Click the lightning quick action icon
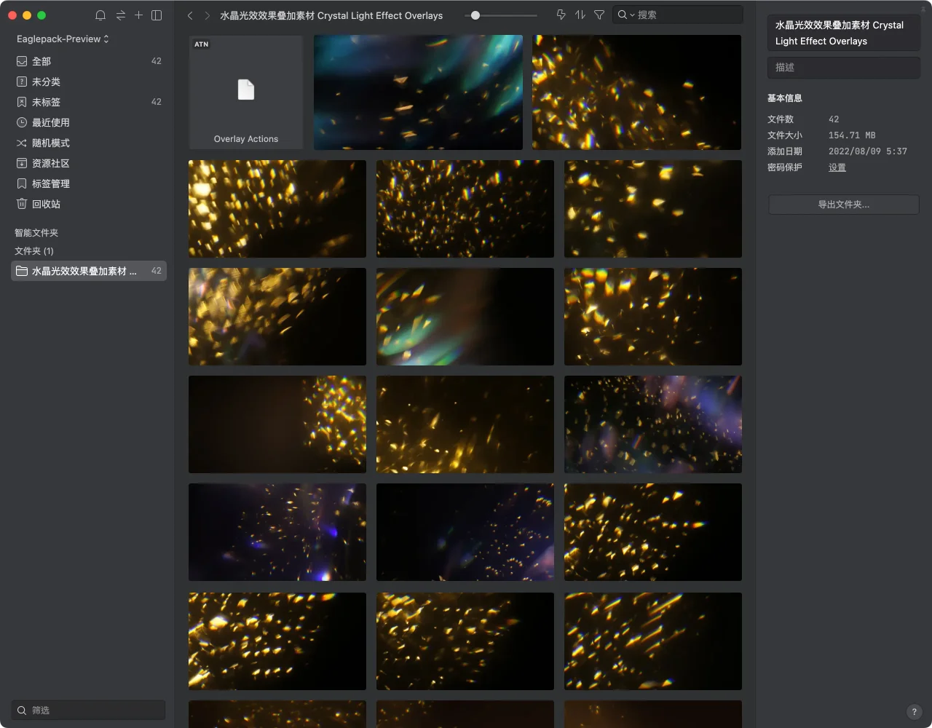Screen dimensions: 932x728 click(561, 15)
